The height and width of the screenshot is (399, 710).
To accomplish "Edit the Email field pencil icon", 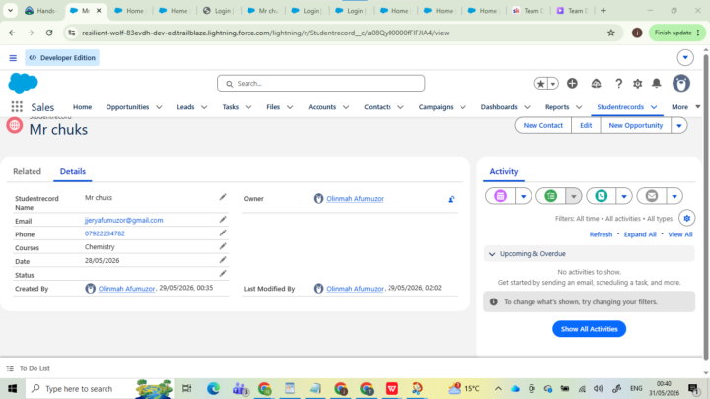I will tap(223, 220).
